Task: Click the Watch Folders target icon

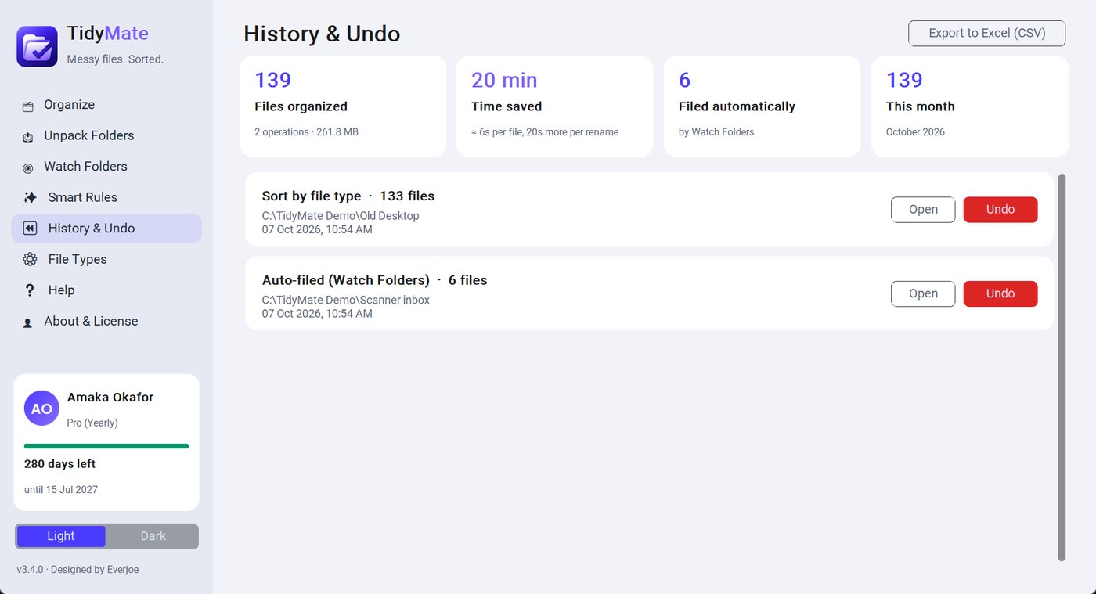Action: [x=28, y=167]
